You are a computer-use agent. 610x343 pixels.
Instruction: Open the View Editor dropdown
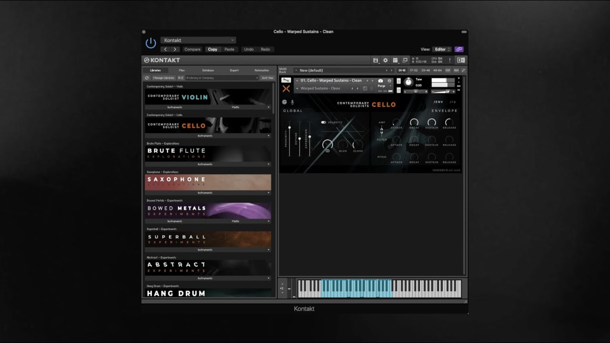click(x=442, y=49)
